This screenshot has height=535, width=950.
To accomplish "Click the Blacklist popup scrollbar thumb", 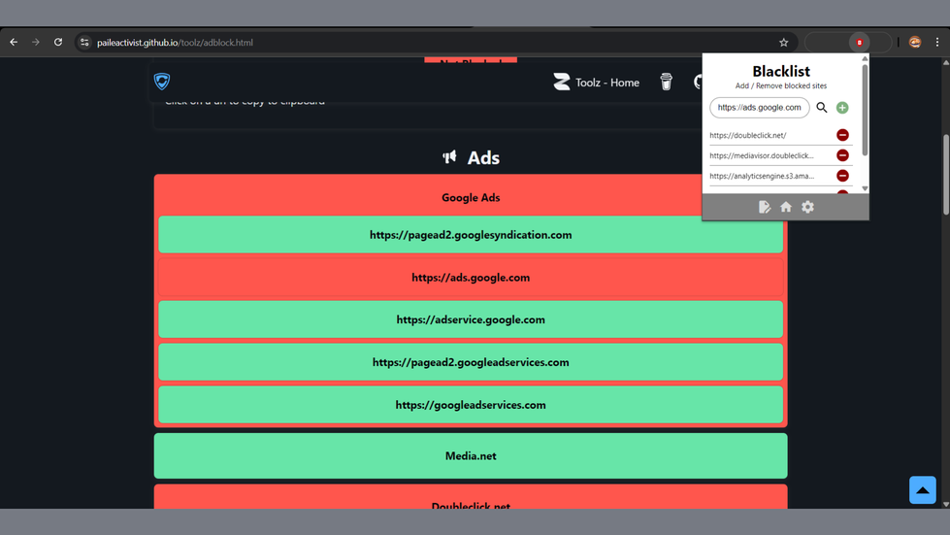I will click(x=865, y=109).
